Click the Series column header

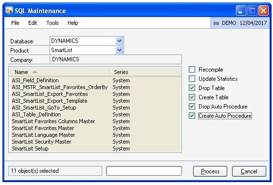coord(145,72)
